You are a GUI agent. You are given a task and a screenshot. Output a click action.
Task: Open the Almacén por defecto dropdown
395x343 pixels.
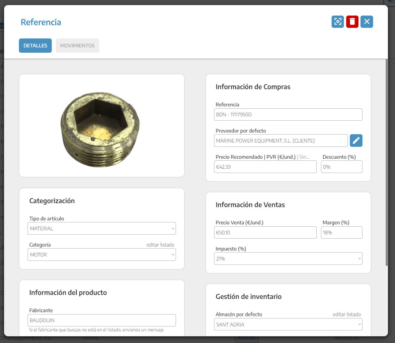(288, 324)
